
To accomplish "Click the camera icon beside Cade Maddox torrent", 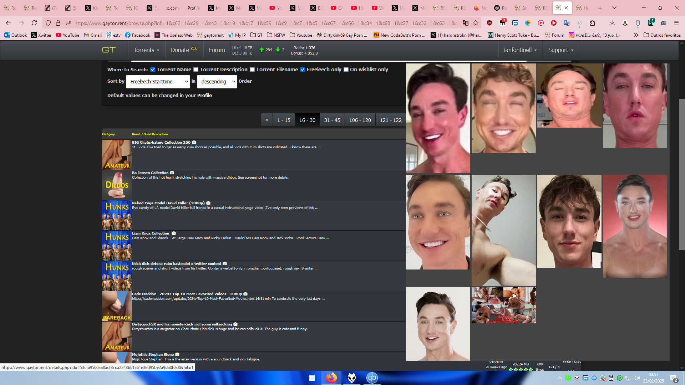I will tap(245, 294).
